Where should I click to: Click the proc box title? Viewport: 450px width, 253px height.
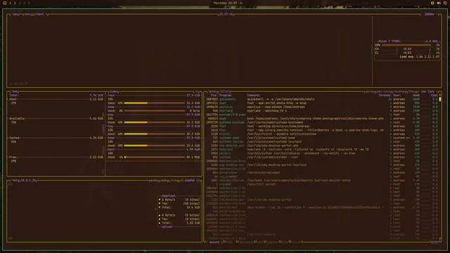[212, 91]
